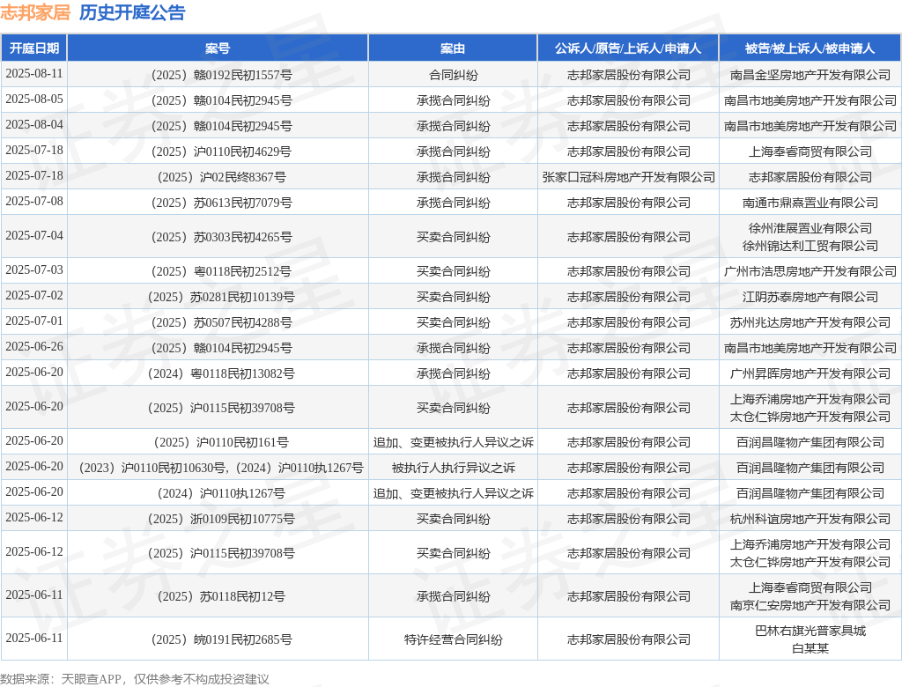Click defendant 上海奉睿商贸有限公司 in 沪0110民初4629号 row
The height and width of the screenshot is (687, 902).
click(810, 151)
